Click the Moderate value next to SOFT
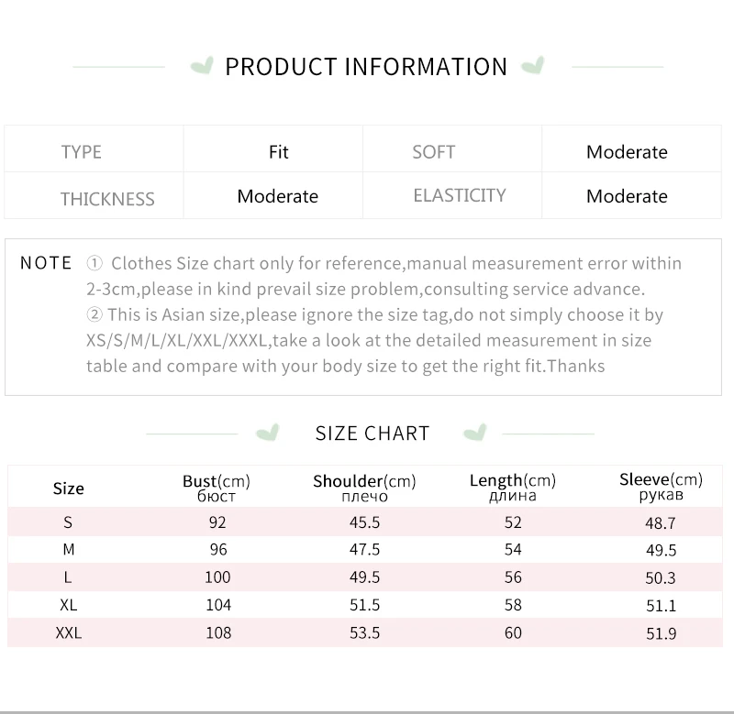 pos(627,152)
